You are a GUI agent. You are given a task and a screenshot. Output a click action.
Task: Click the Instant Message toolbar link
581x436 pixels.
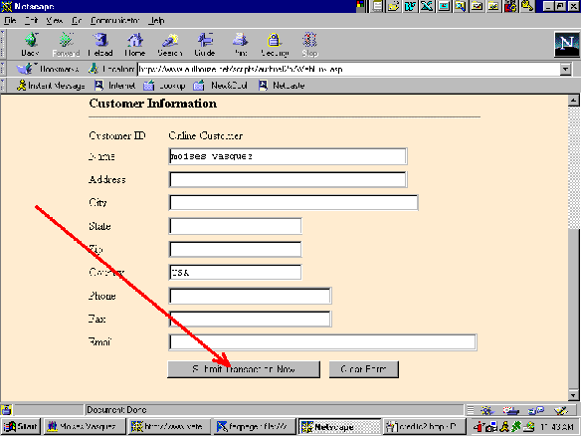coord(51,86)
